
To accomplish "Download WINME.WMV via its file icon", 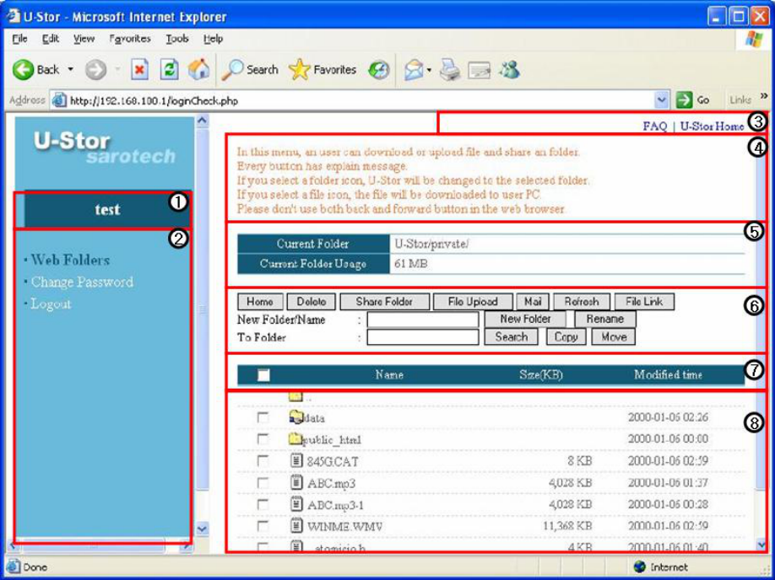I will click(296, 525).
